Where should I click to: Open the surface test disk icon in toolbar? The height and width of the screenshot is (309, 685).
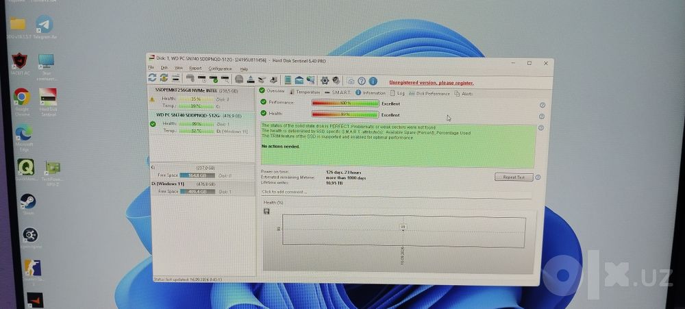pyautogui.click(x=239, y=79)
